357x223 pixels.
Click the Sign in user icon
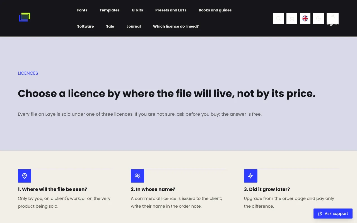point(332,18)
